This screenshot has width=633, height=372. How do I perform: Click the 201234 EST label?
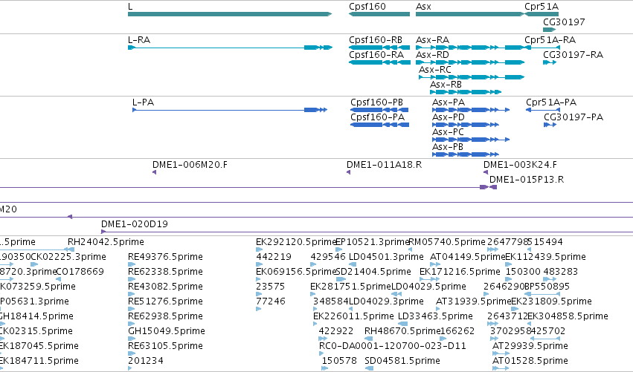point(145,361)
